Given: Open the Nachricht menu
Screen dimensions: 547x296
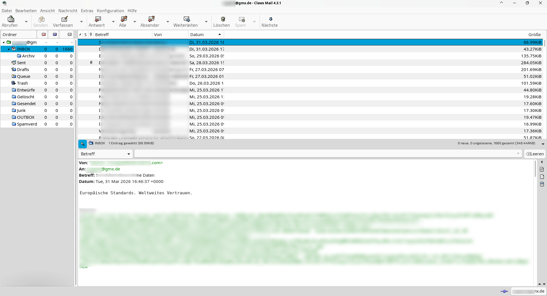Looking at the screenshot, I should 68,11.
